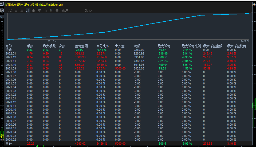
Task: Open the 路径 path tab
Action: (x=88, y=10)
